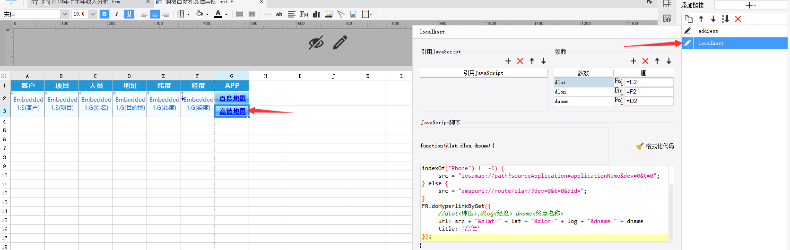Move referenced JavaScript down

(544, 61)
